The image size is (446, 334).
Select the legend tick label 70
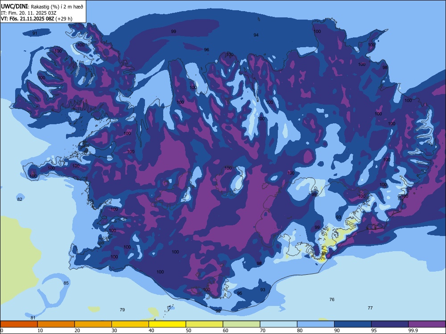263,330
